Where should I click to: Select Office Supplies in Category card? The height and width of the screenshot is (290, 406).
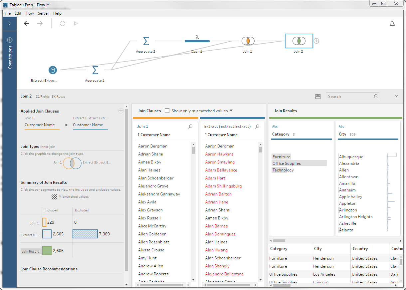pos(287,163)
